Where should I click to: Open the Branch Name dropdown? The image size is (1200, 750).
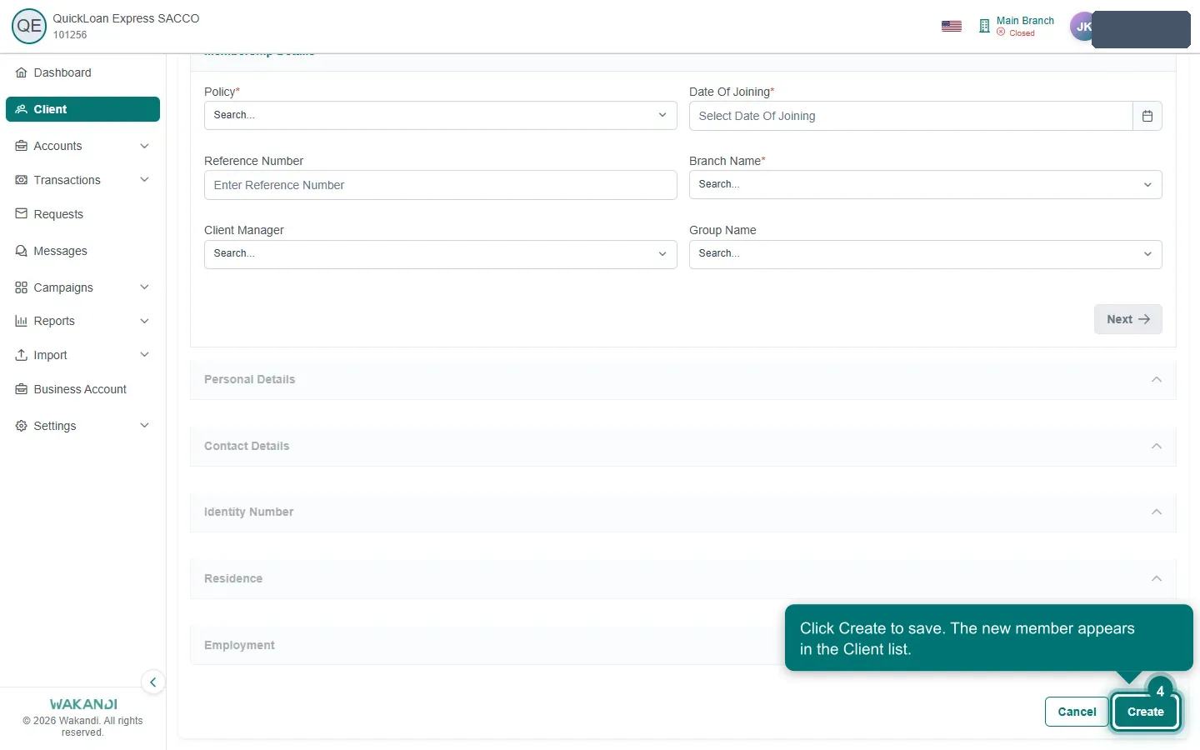926,184
